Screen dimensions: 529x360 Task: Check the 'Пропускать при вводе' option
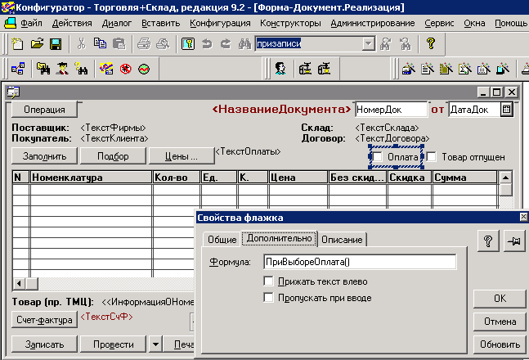269,297
